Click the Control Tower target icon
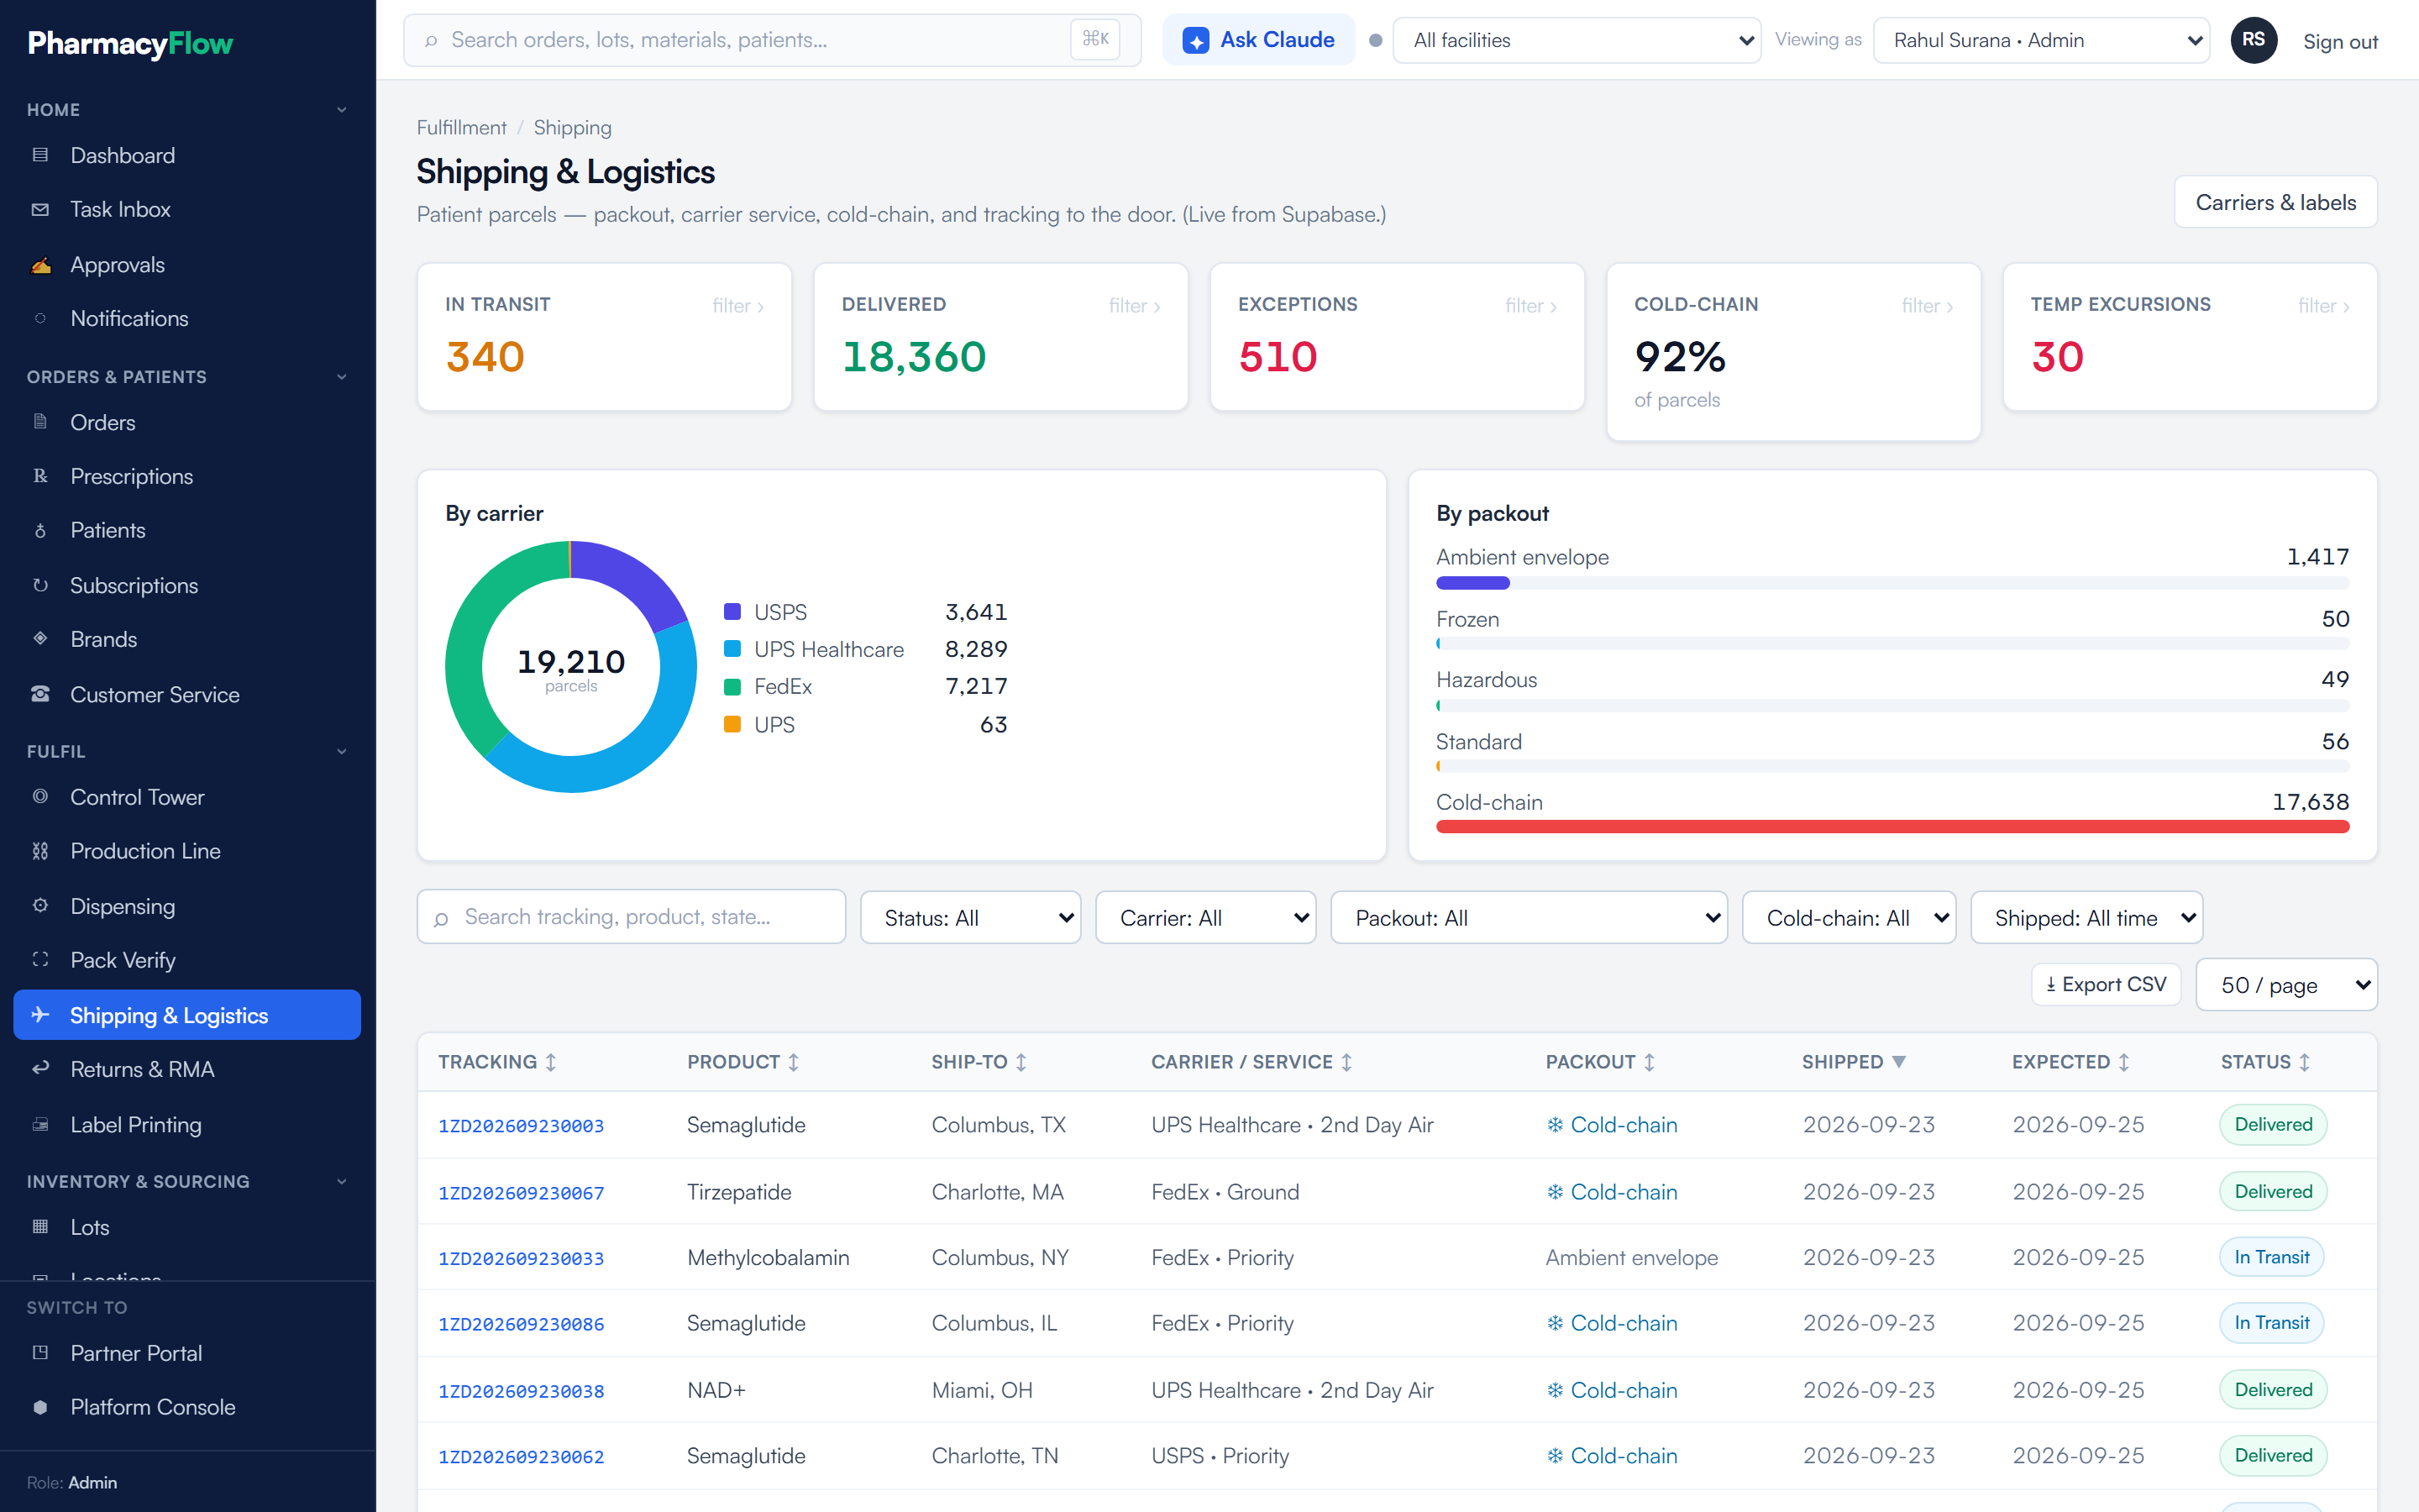This screenshot has height=1512, width=2419. click(x=40, y=797)
